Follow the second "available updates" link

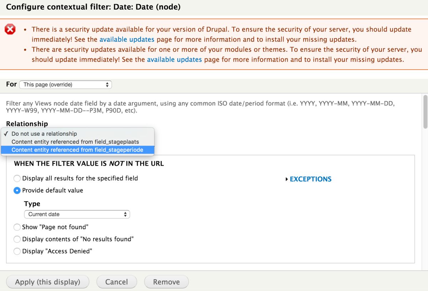coord(174,60)
